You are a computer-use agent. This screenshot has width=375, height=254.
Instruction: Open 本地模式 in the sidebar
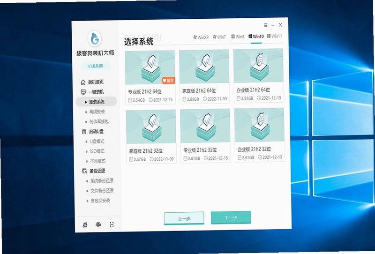click(x=97, y=161)
